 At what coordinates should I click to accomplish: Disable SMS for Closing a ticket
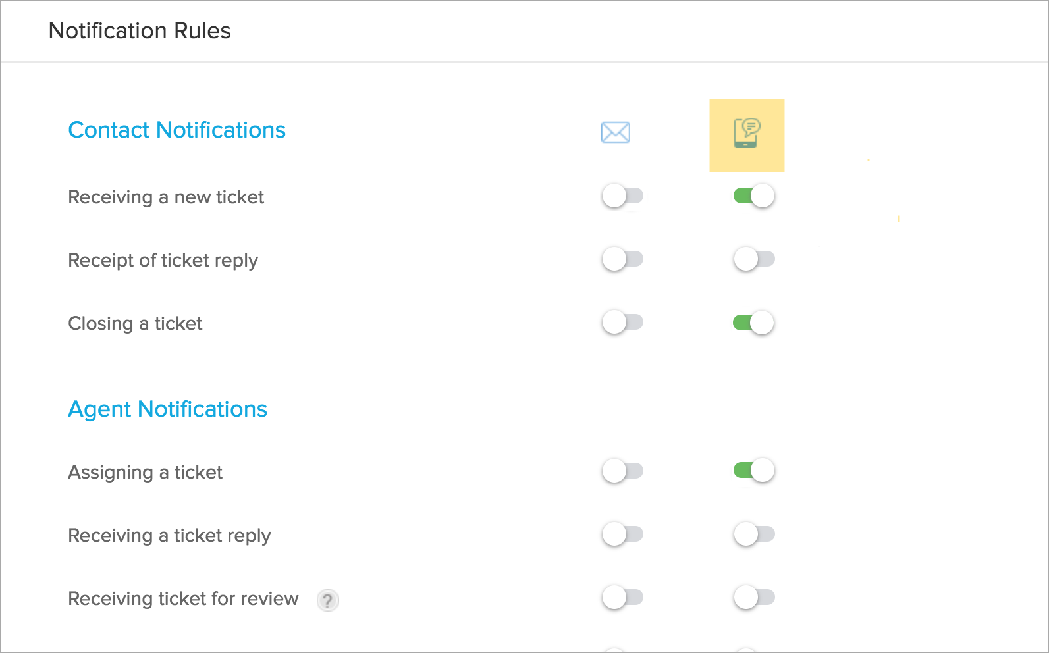(x=754, y=323)
